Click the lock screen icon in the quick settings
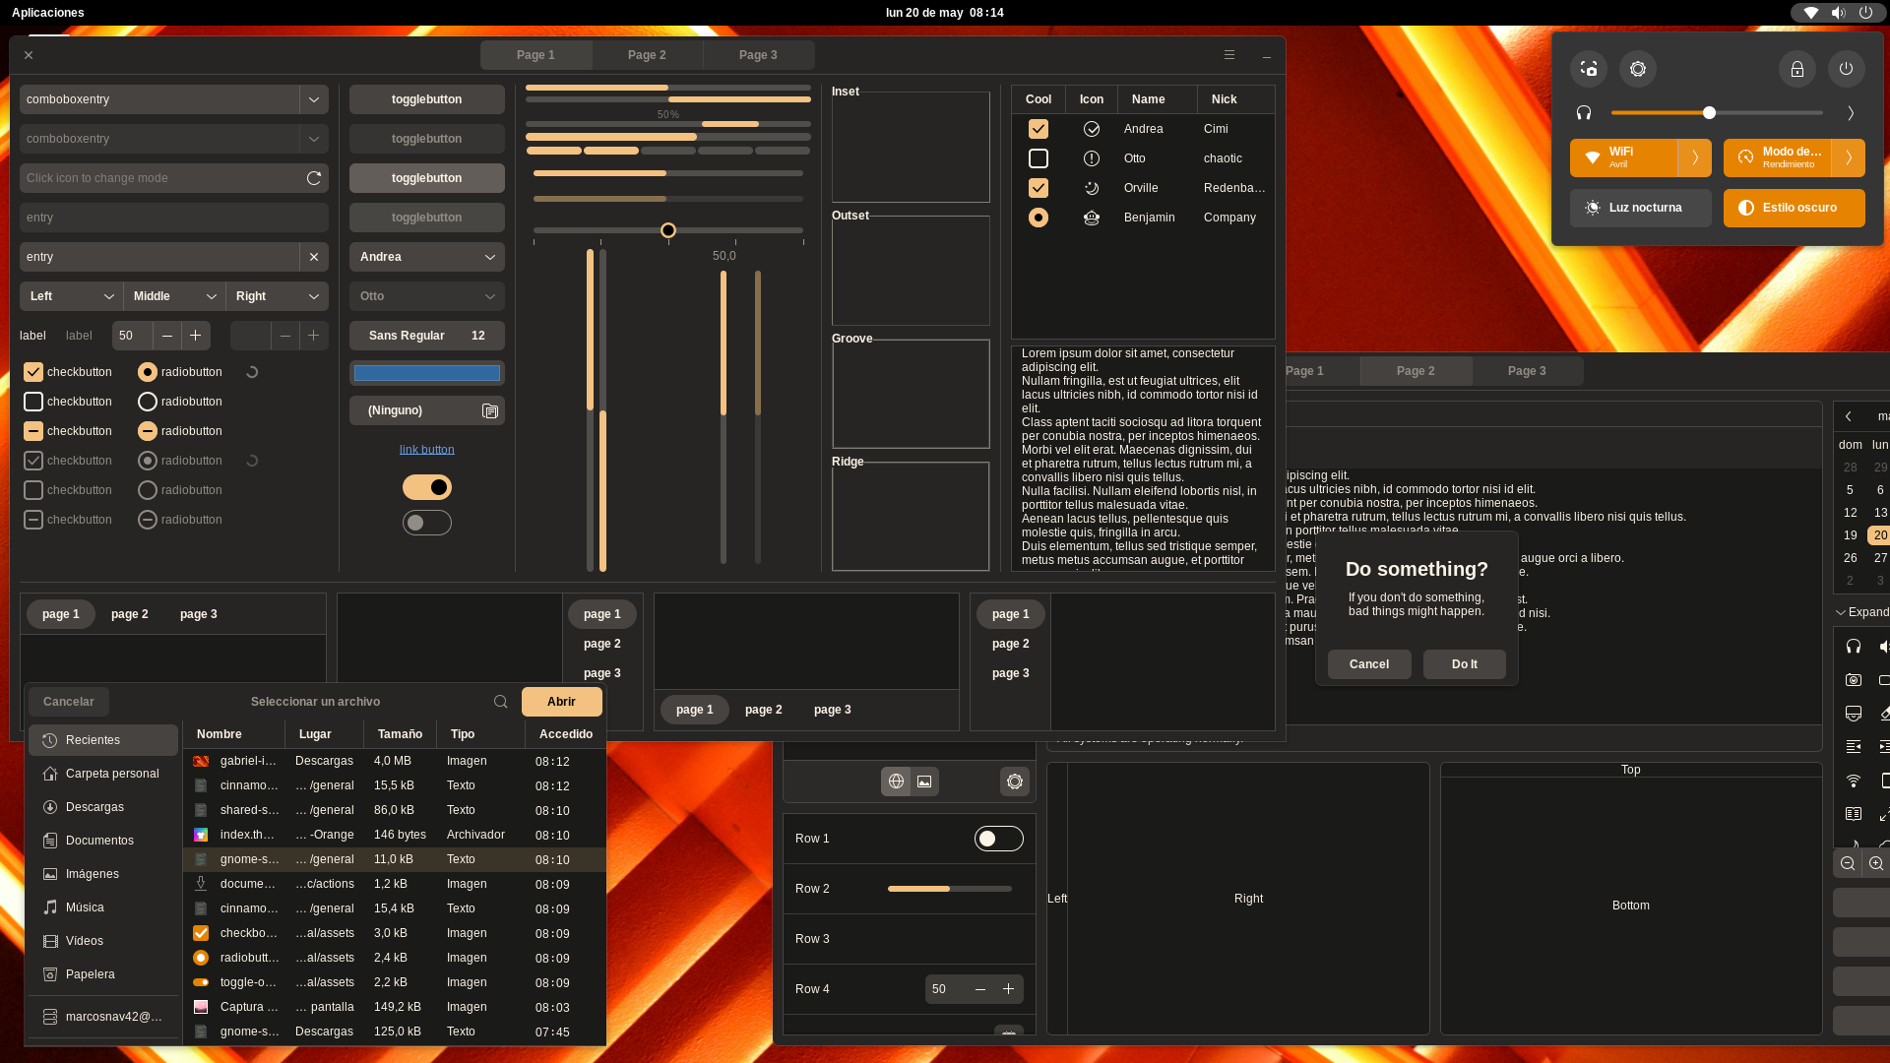This screenshot has height=1063, width=1890. [x=1797, y=69]
